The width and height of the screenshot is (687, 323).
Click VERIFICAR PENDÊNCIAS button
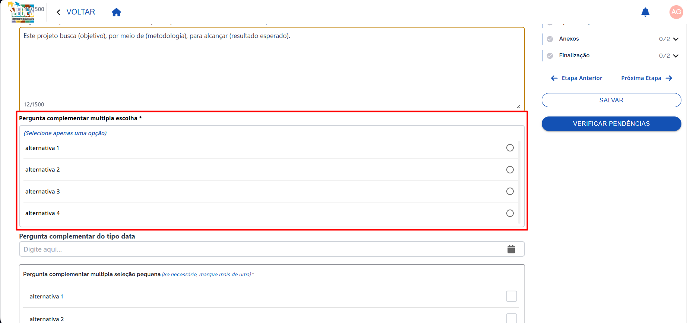tap(611, 124)
